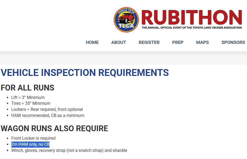Click the red Land Cruiser illustration in logo

click(x=126, y=18)
